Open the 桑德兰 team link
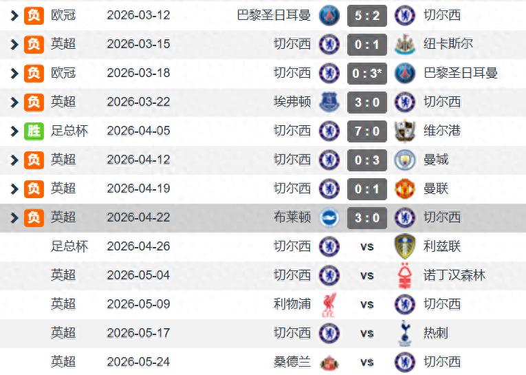This screenshot has height=375, width=526. [x=292, y=361]
